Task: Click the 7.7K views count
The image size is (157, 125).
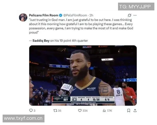Action: click(109, 110)
